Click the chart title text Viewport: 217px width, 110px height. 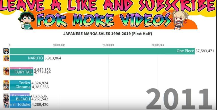point(108,34)
